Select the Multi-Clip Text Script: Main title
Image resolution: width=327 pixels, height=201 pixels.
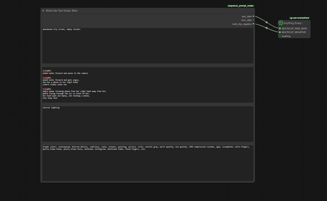(62, 11)
